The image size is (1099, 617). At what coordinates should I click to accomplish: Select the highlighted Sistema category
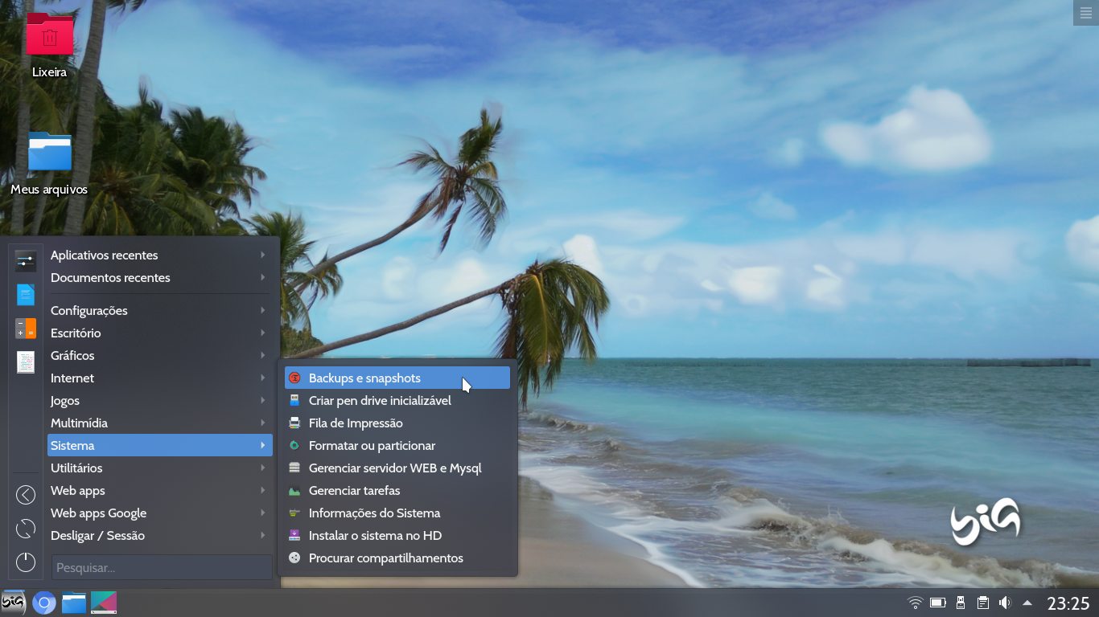(x=160, y=445)
